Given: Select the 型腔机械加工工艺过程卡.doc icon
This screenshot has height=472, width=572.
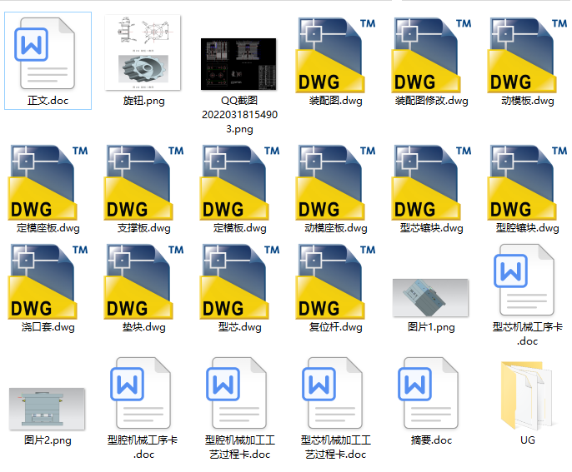Looking at the screenshot, I should click(x=237, y=393).
